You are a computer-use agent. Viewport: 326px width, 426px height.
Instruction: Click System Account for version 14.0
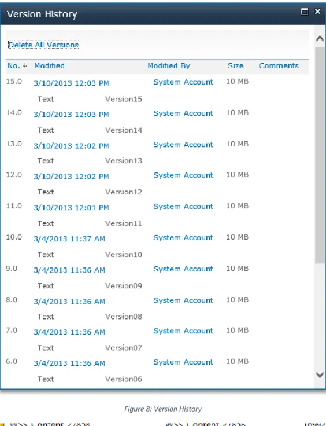[183, 113]
